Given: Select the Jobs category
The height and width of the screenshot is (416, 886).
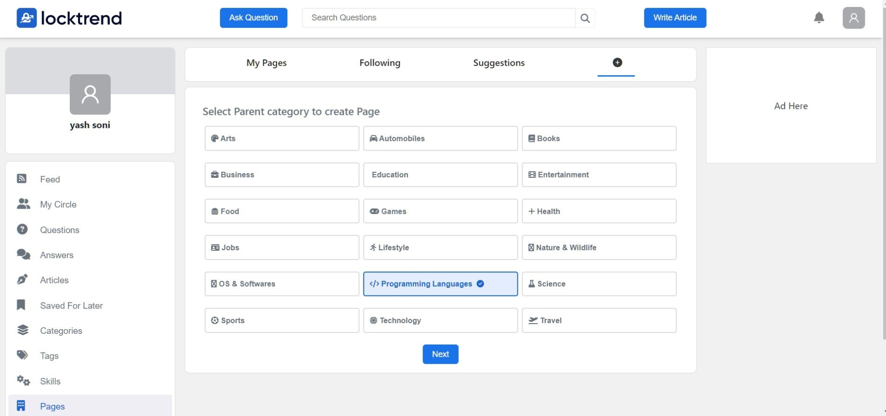Looking at the screenshot, I should tap(282, 247).
